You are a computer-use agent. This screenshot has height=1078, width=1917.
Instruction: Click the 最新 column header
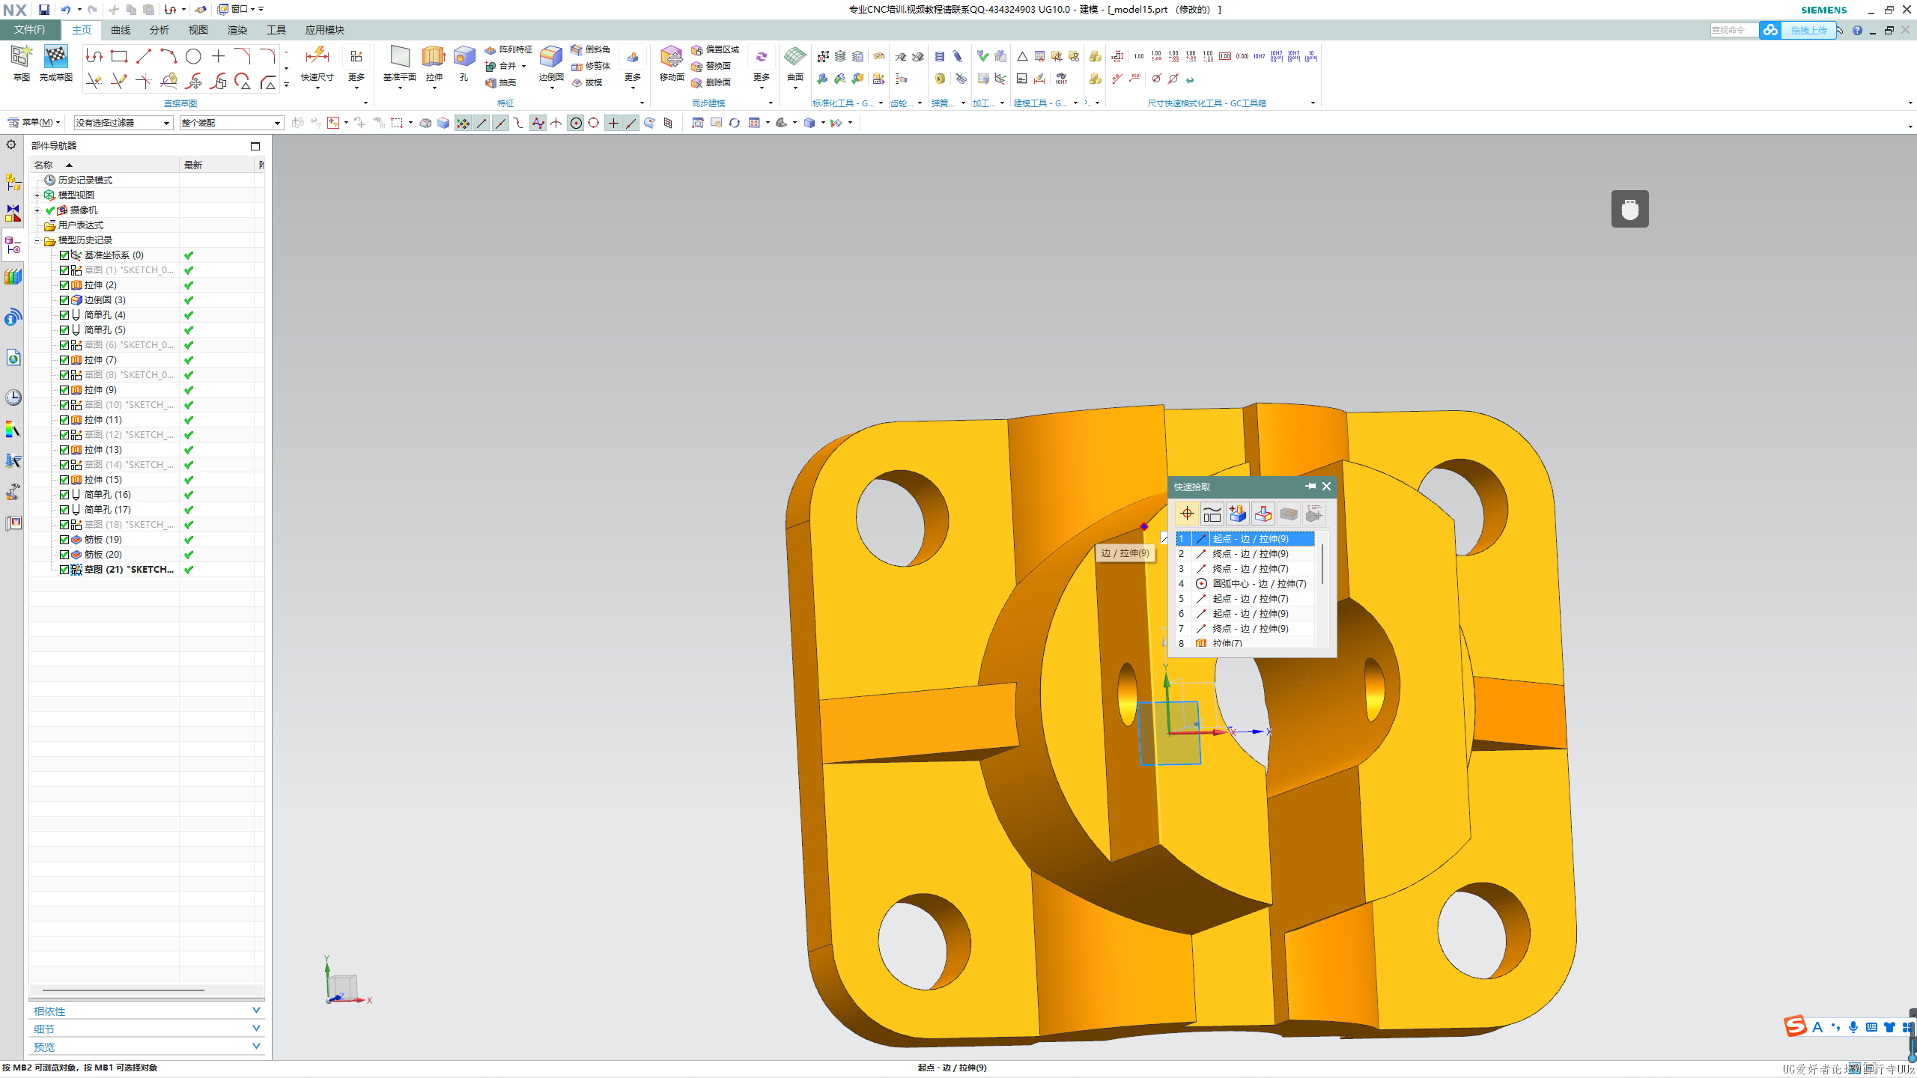[x=218, y=165]
